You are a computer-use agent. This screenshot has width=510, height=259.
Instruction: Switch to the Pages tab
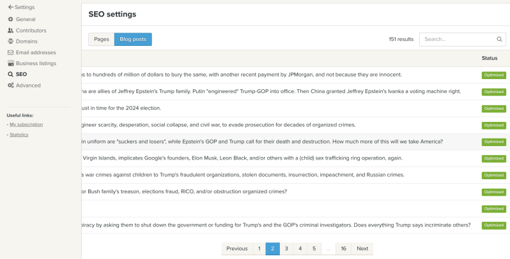[101, 40]
